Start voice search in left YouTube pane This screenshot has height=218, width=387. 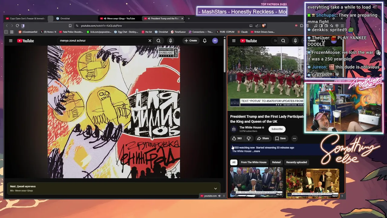coord(171,41)
